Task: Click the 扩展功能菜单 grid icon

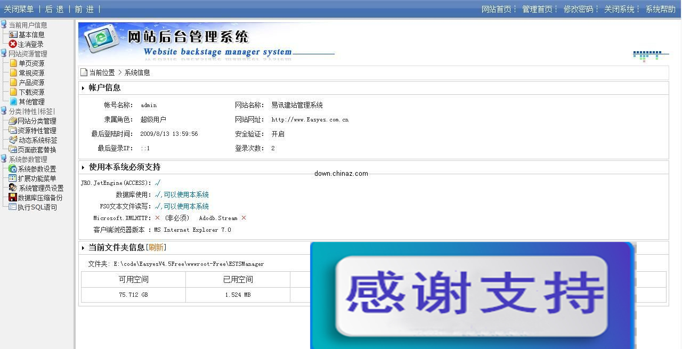Action: 13,178
